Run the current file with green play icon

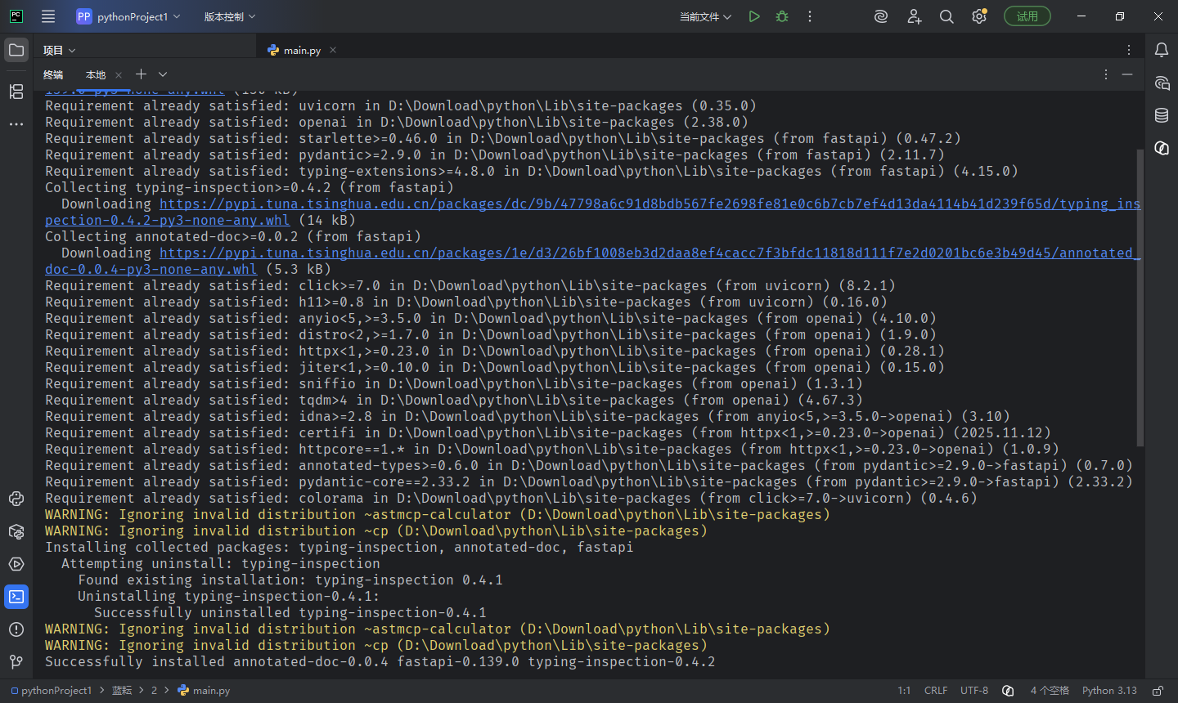click(x=754, y=16)
